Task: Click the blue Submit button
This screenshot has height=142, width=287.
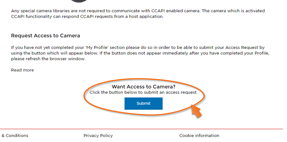Action: [143, 103]
